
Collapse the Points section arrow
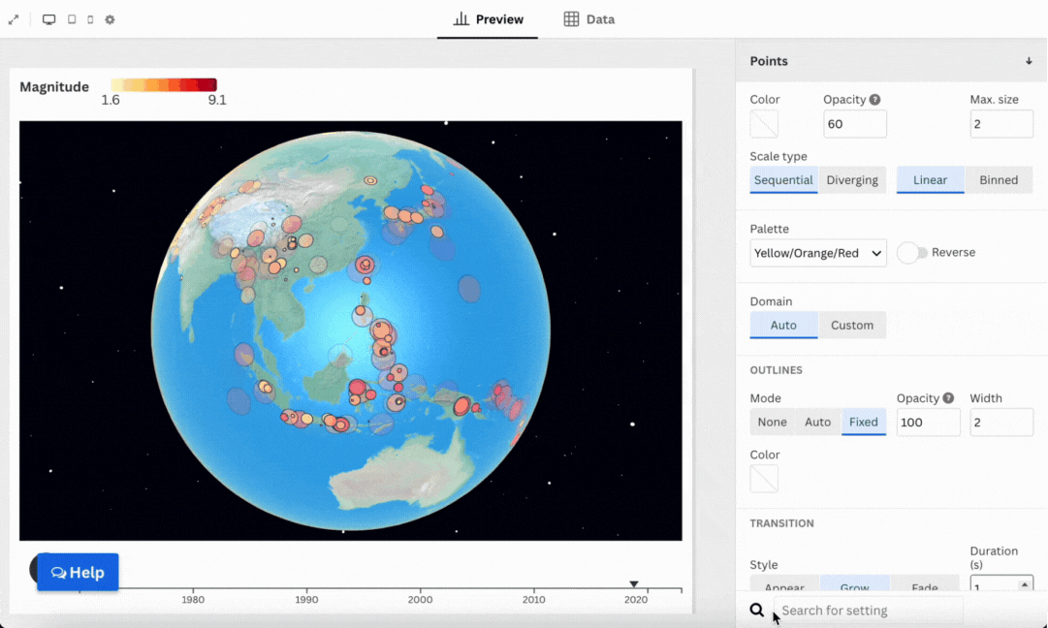pyautogui.click(x=1029, y=61)
